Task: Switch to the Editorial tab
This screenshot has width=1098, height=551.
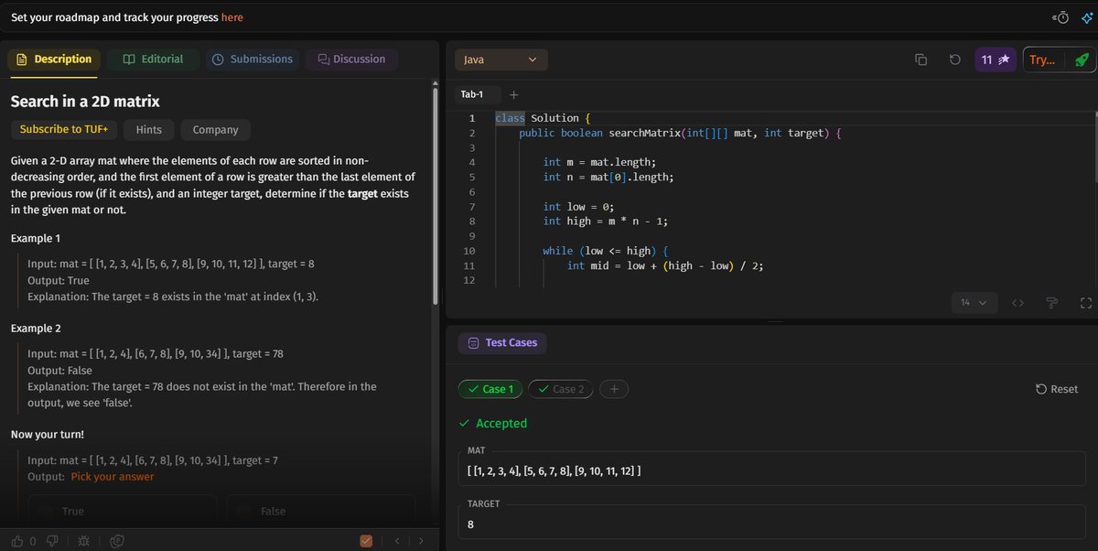Action: (x=152, y=59)
